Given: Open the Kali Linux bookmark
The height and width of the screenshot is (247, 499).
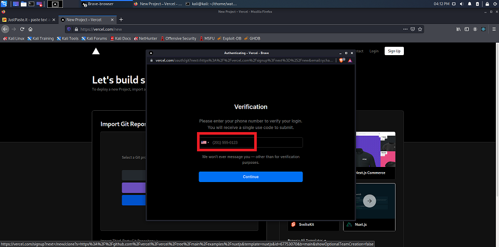Looking at the screenshot, I should click(14, 38).
